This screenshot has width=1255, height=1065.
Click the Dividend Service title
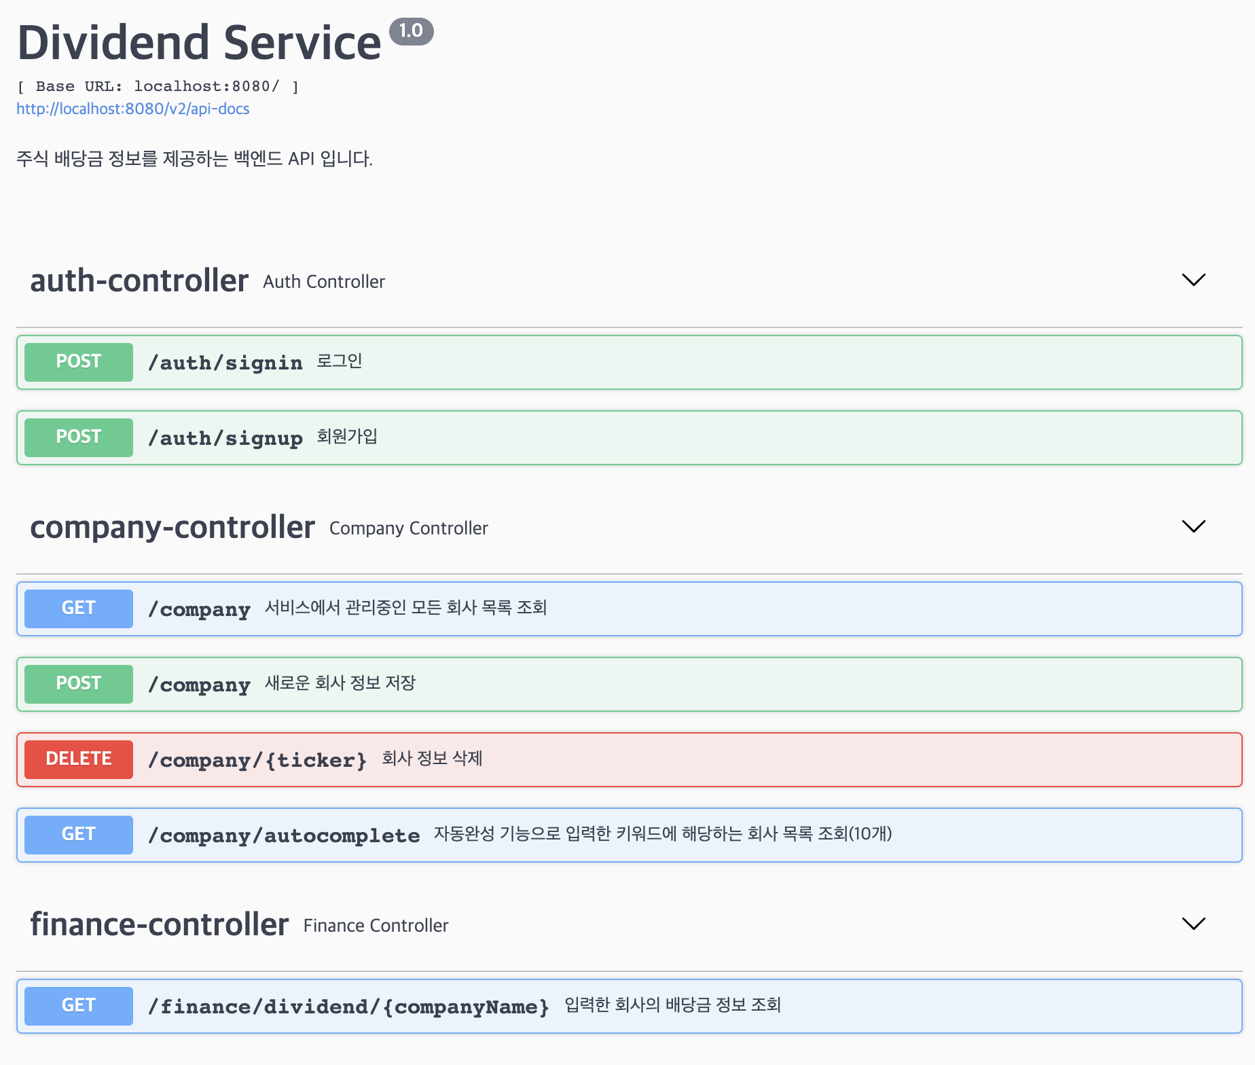tap(198, 42)
